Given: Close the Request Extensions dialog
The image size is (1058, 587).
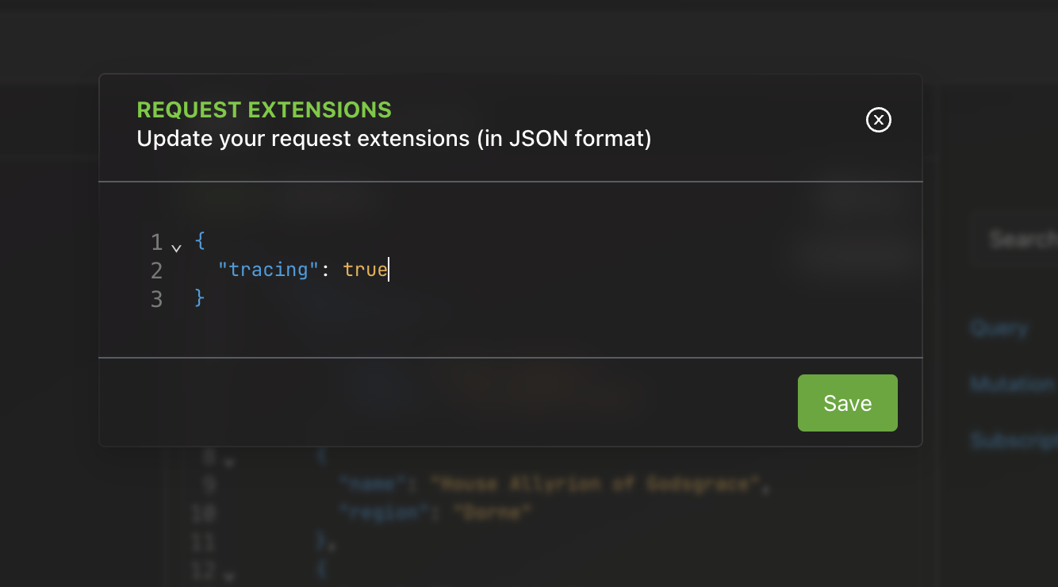Looking at the screenshot, I should coord(878,120).
